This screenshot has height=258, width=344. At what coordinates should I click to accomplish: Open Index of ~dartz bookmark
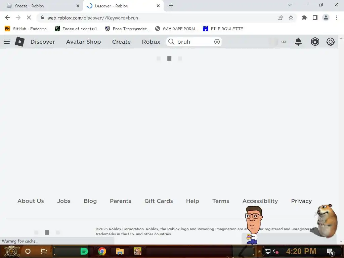pyautogui.click(x=77, y=29)
